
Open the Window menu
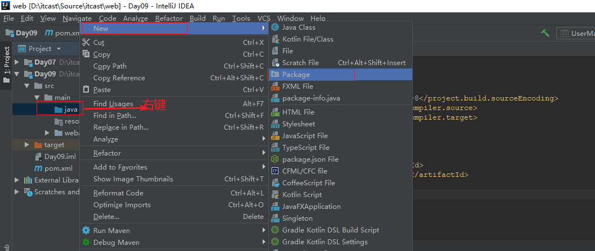click(x=290, y=18)
